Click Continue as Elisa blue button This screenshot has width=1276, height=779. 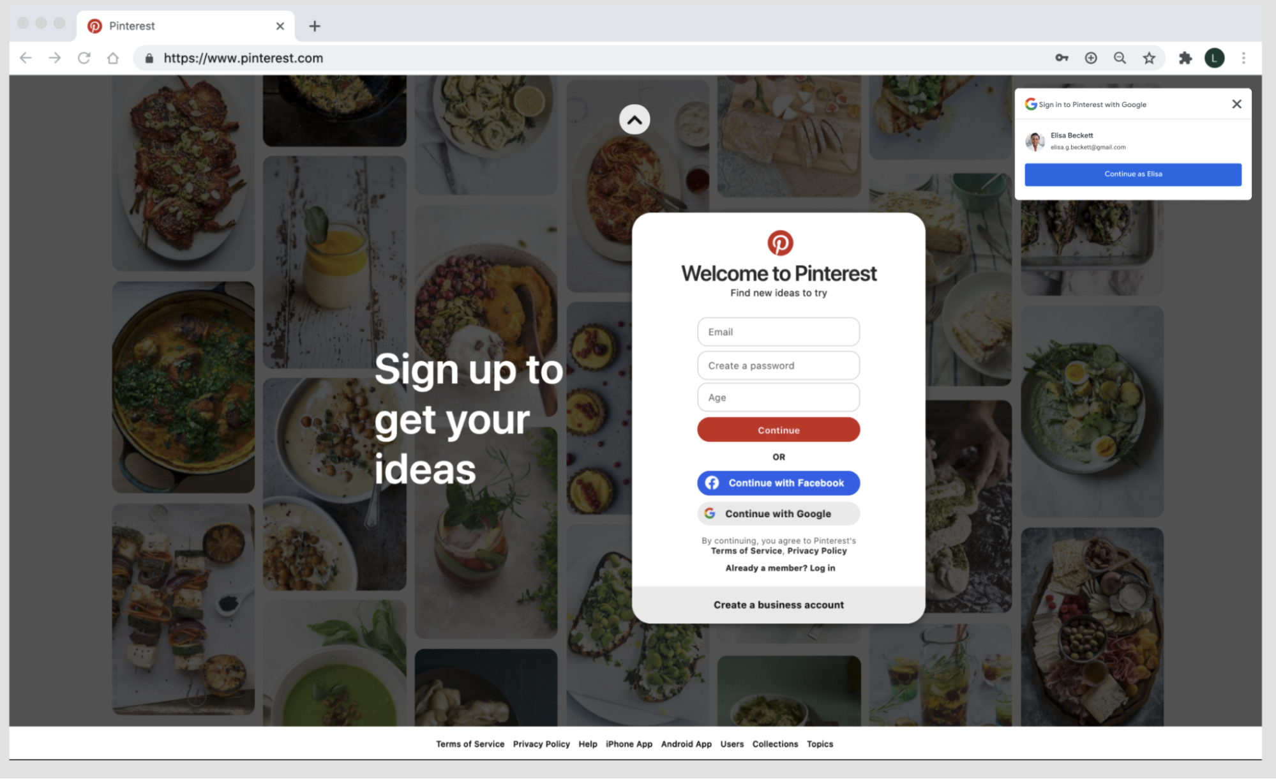[x=1134, y=173]
